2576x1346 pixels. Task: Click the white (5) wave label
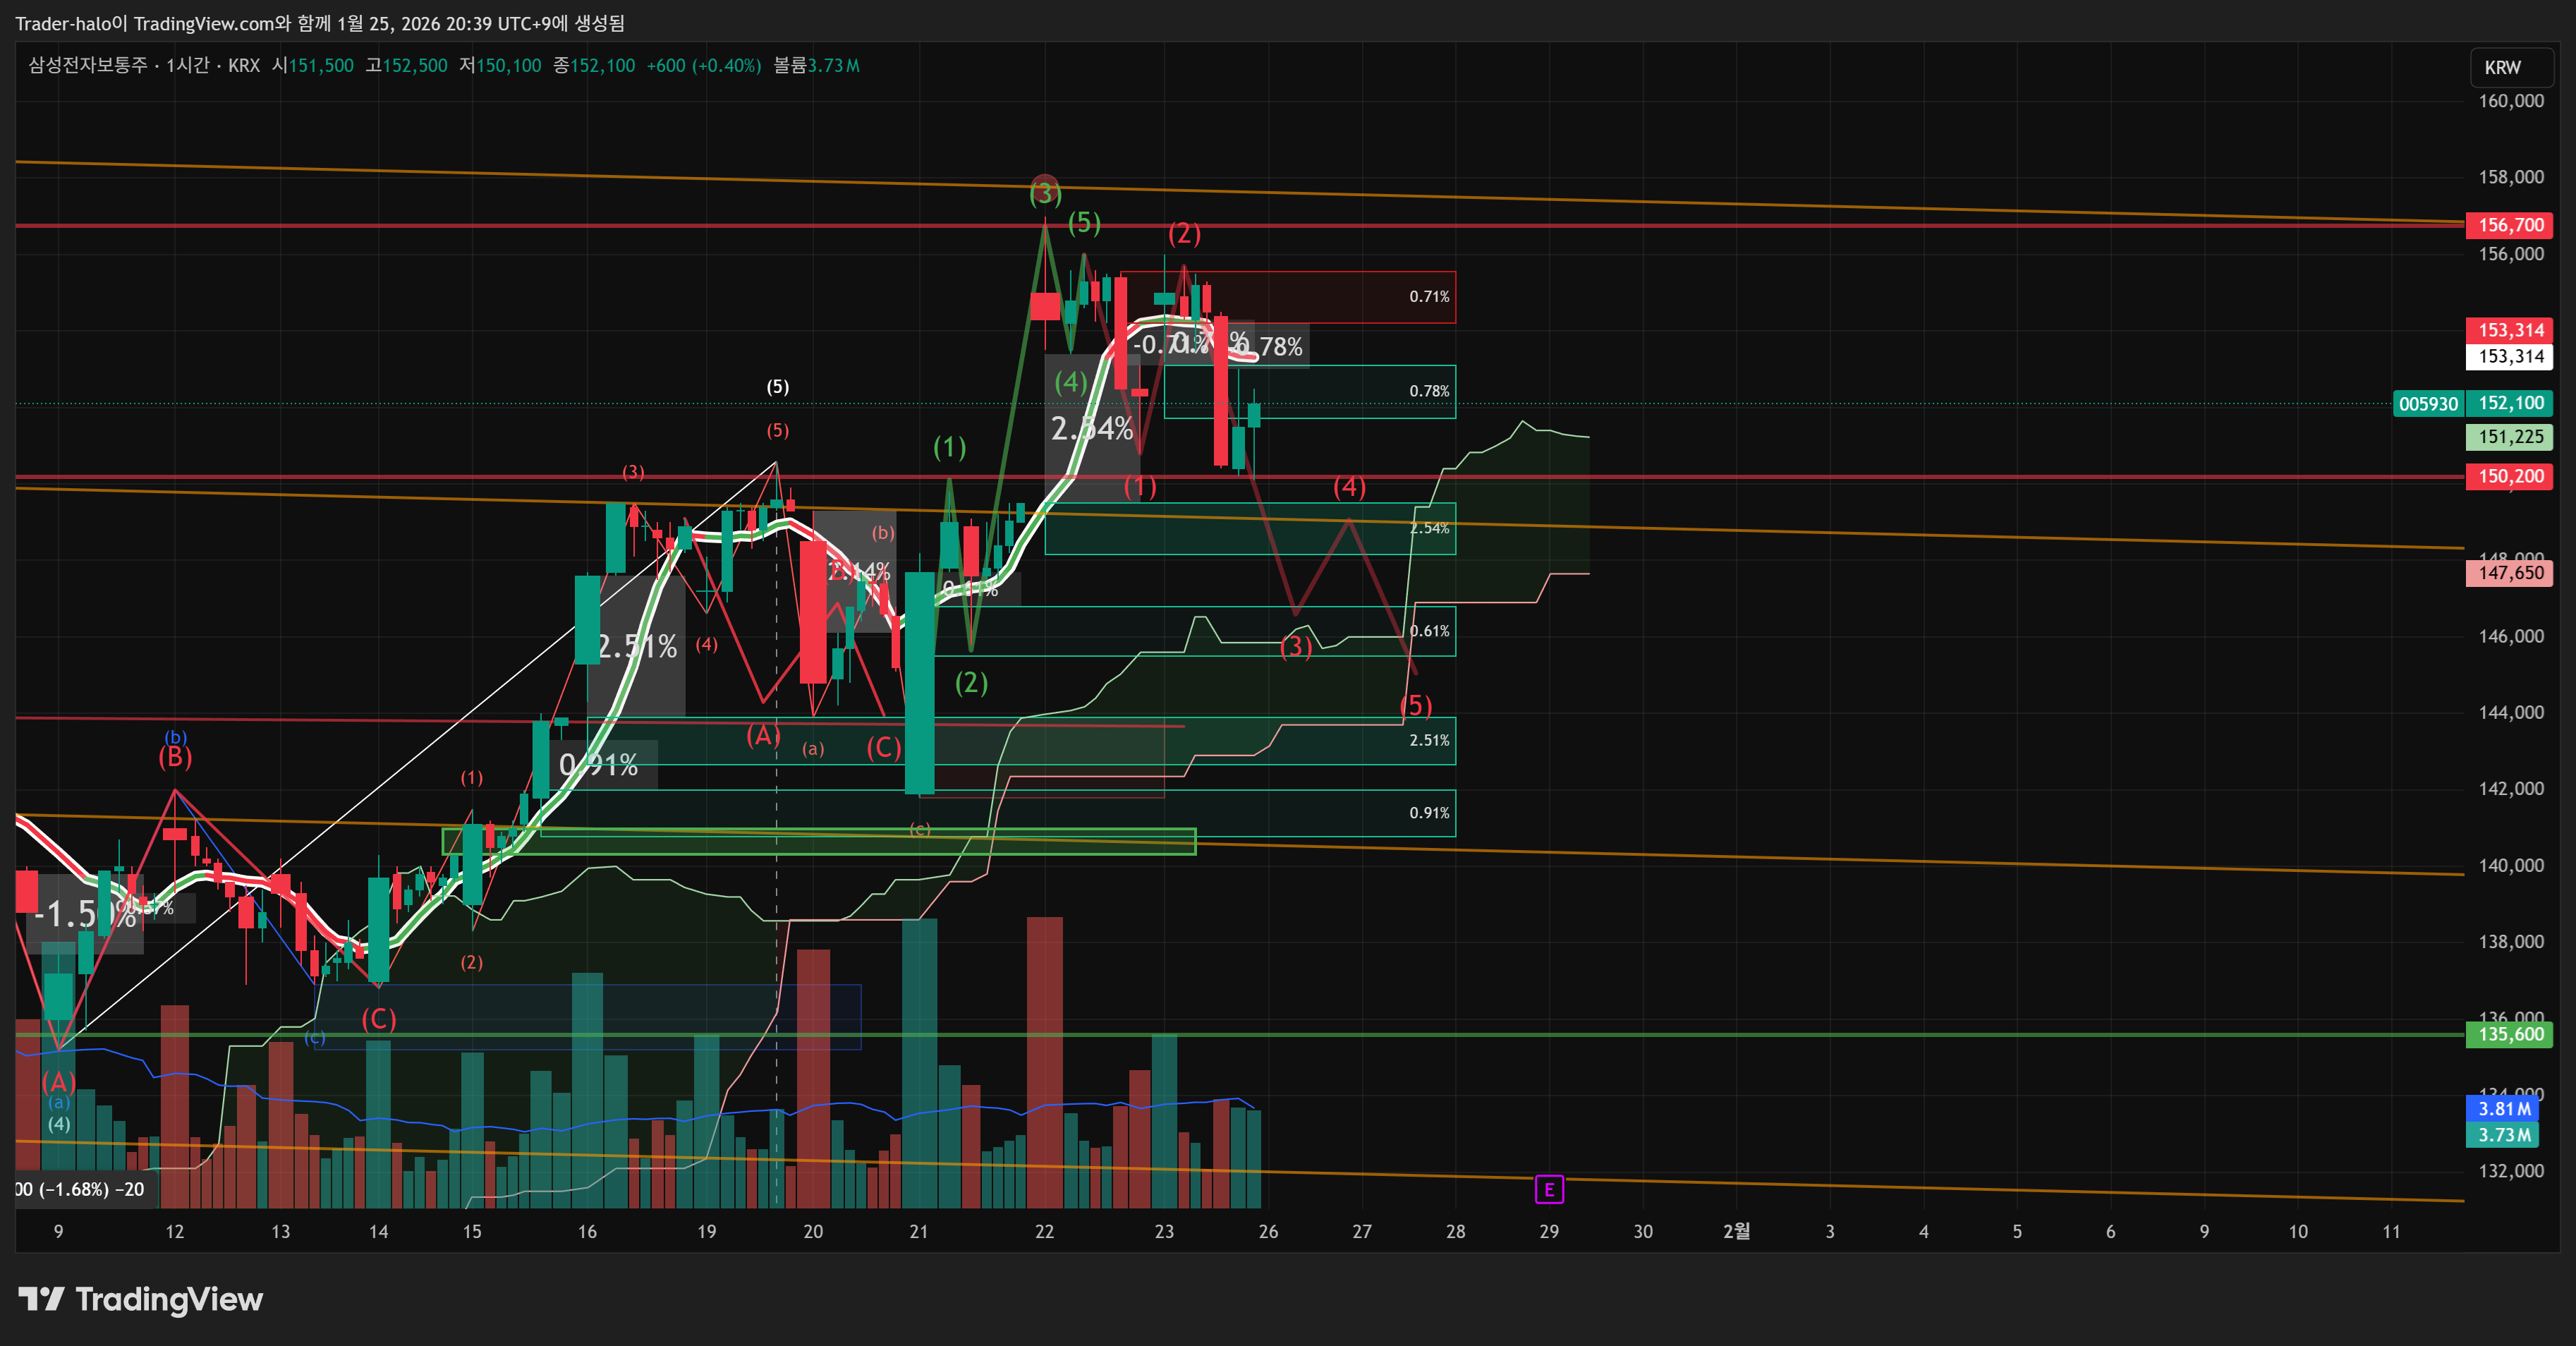pos(778,387)
